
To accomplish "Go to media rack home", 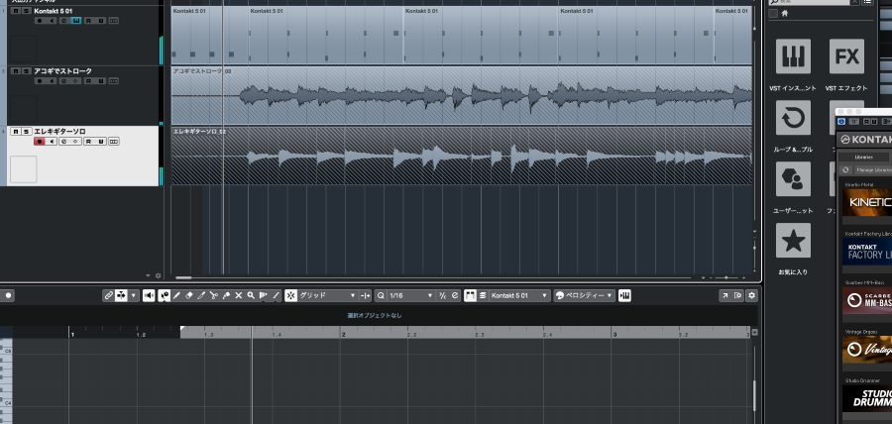I will (785, 14).
